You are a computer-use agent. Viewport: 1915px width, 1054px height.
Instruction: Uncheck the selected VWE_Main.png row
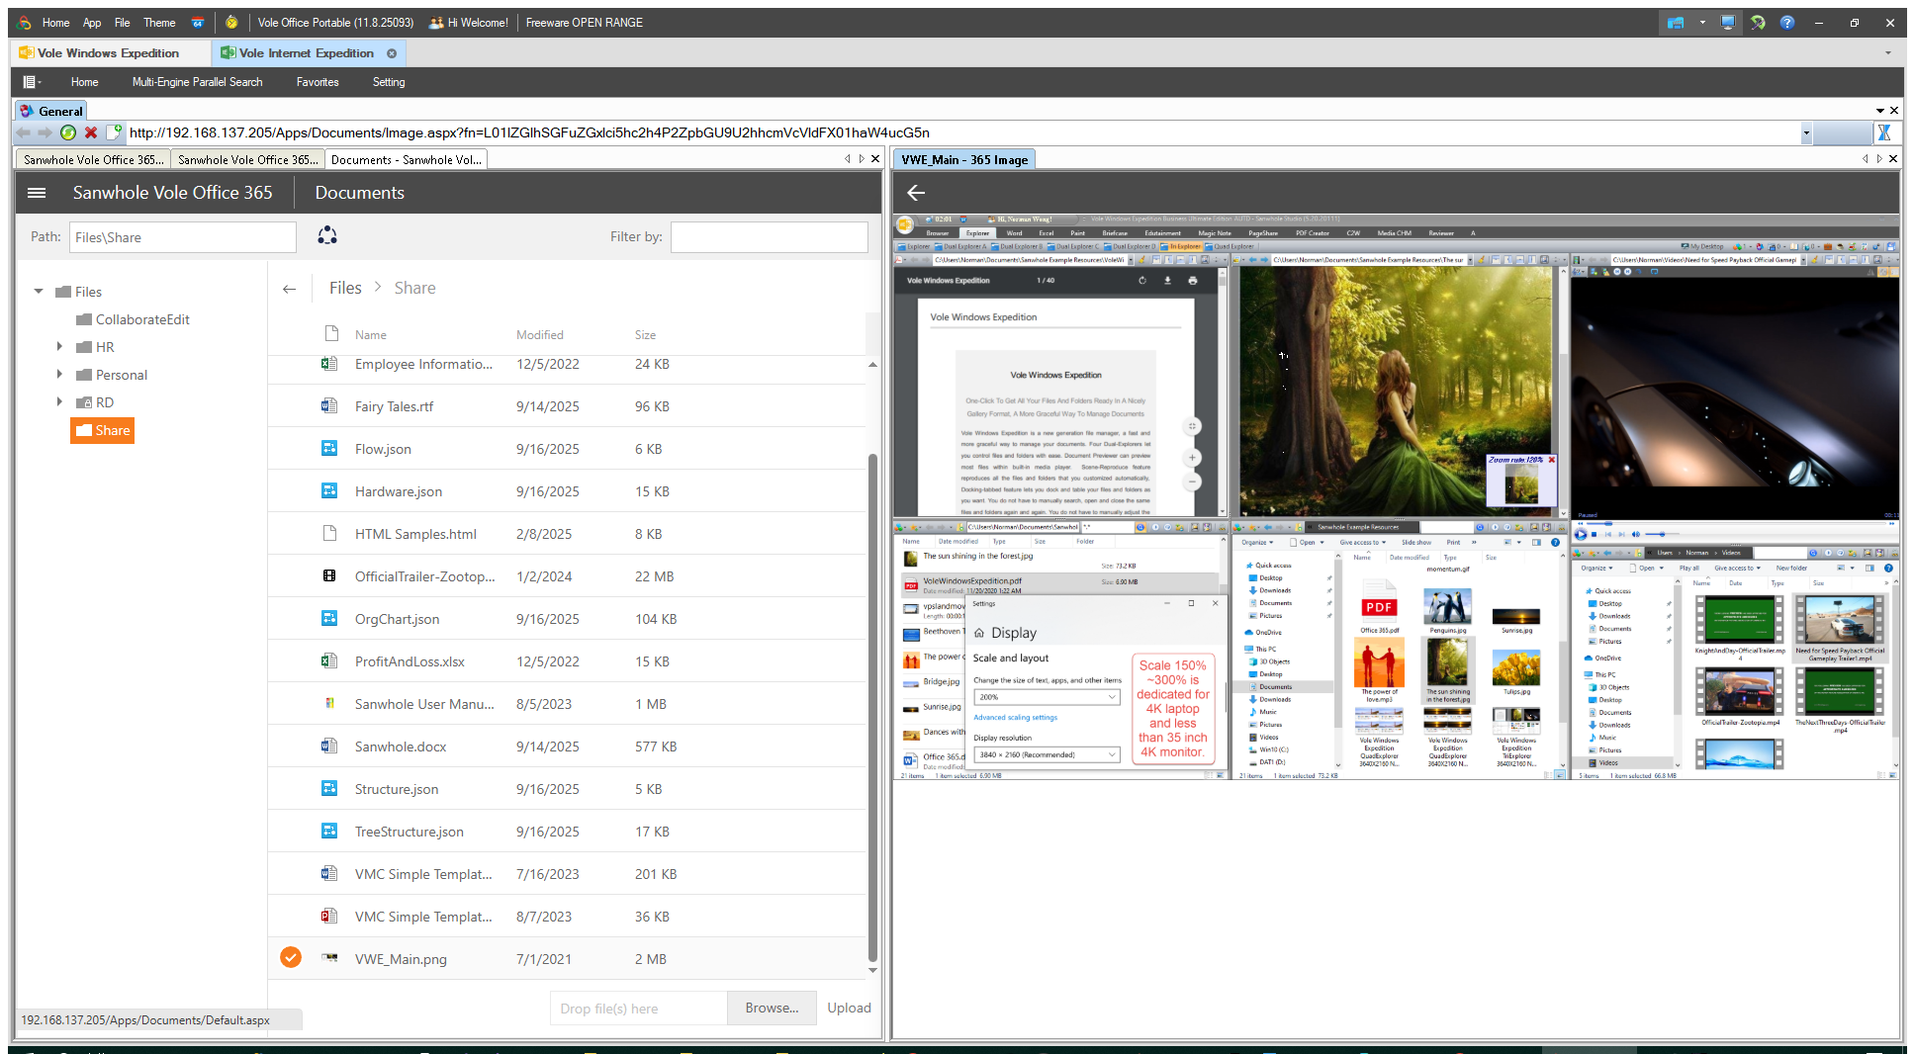(x=291, y=957)
